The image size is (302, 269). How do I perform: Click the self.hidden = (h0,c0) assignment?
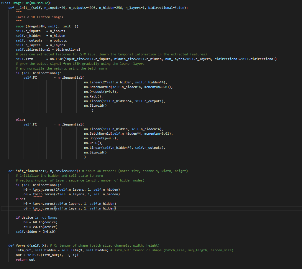tap(36, 232)
